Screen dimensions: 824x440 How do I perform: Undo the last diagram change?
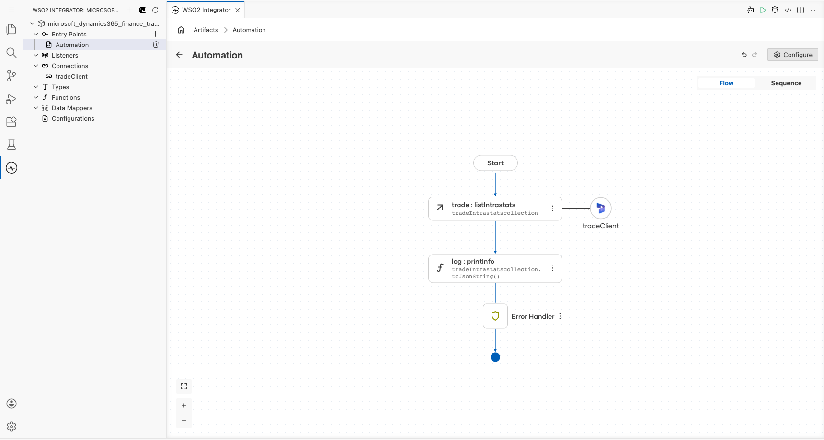(744, 55)
